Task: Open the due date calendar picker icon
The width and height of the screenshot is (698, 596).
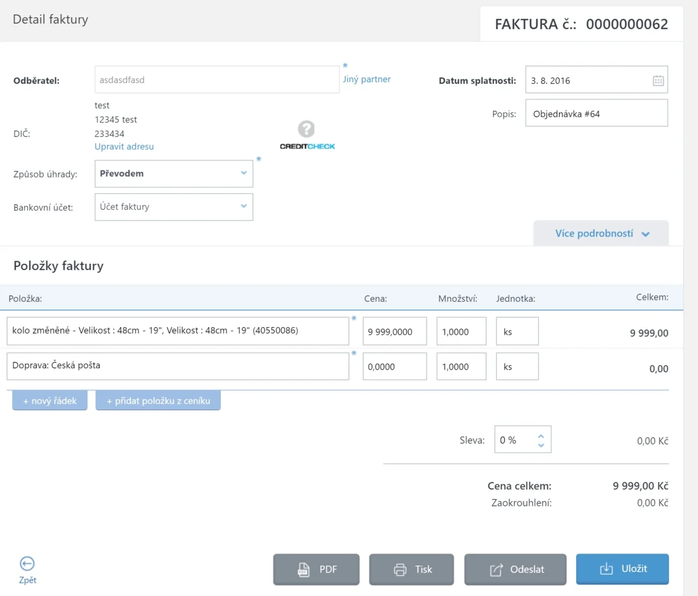Action: [658, 81]
